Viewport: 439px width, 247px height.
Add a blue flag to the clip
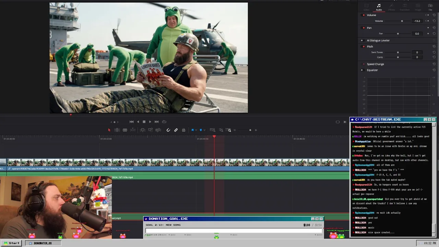(192, 130)
